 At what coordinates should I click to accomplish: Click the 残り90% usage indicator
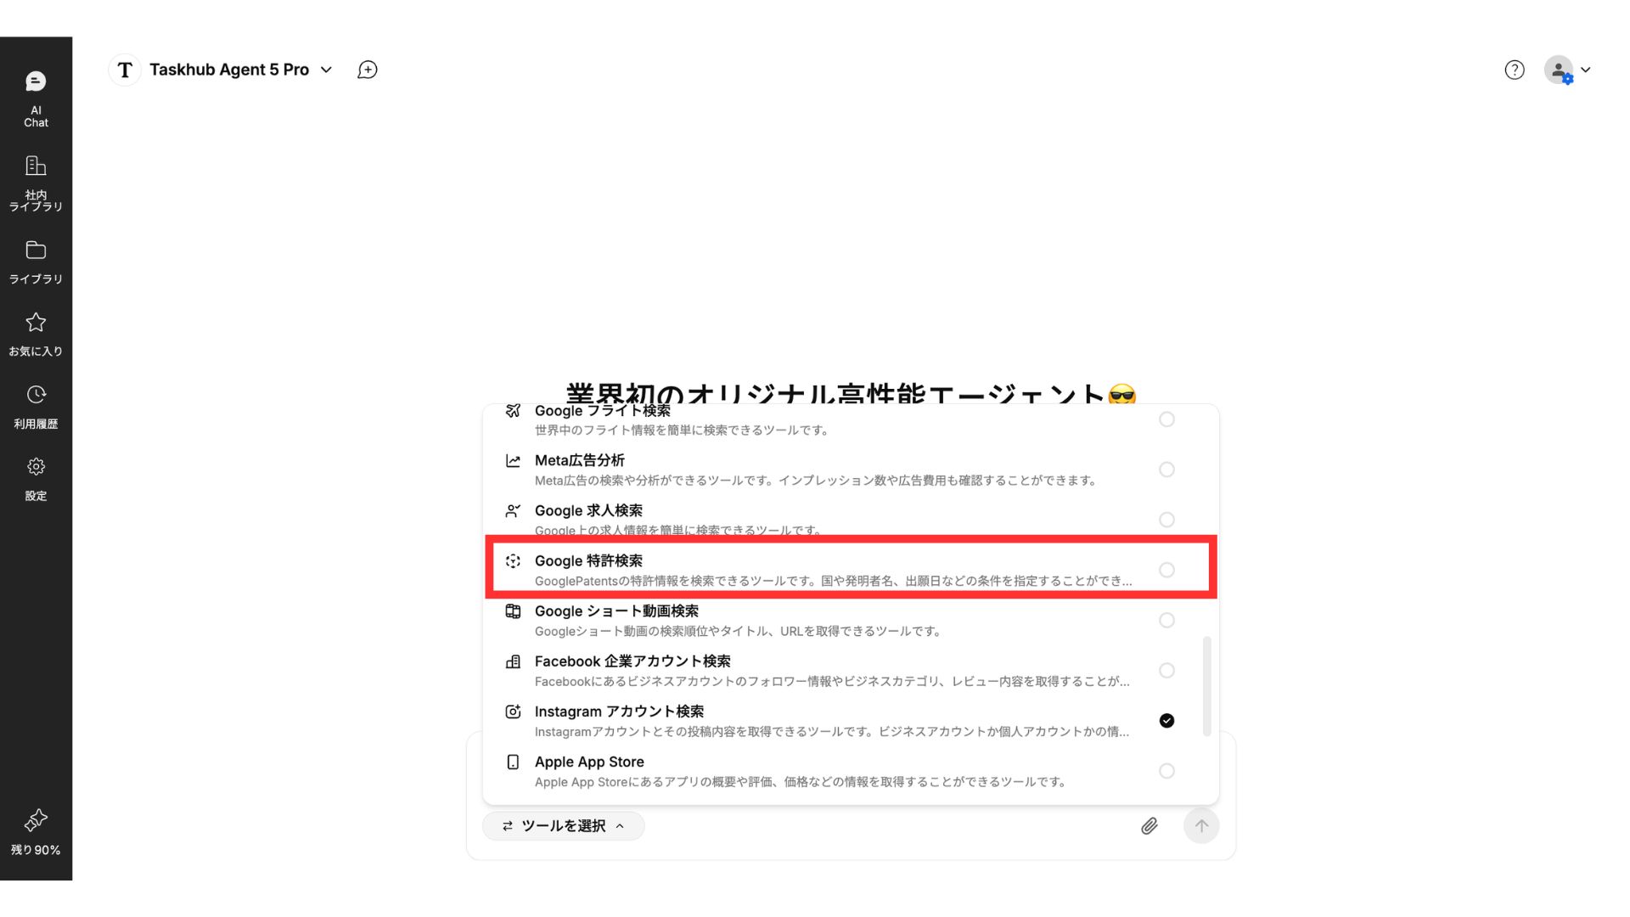pyautogui.click(x=36, y=833)
